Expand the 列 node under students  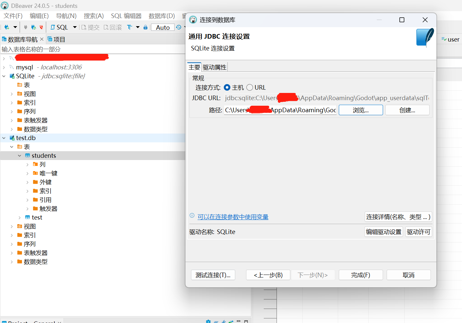(x=28, y=164)
